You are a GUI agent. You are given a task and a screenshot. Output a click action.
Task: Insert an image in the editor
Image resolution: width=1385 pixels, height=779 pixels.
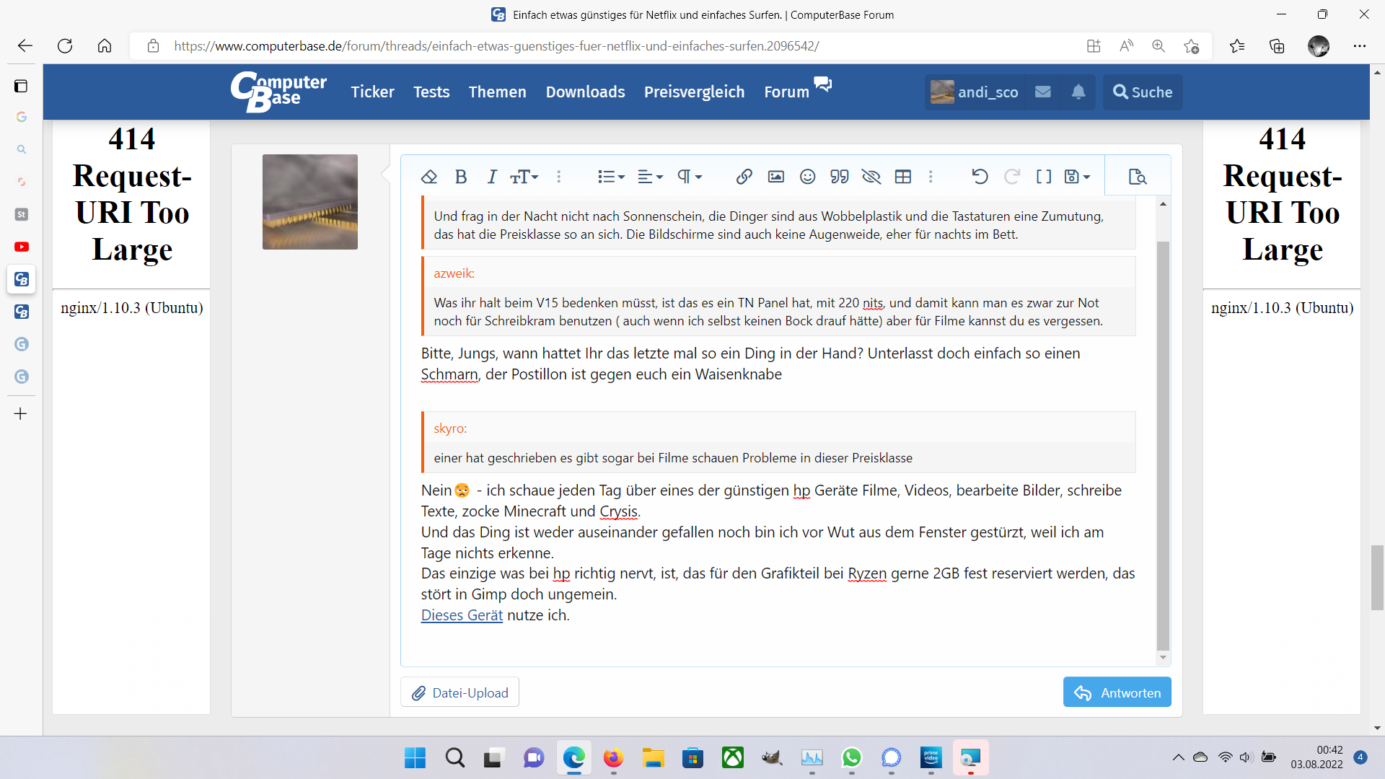(776, 177)
